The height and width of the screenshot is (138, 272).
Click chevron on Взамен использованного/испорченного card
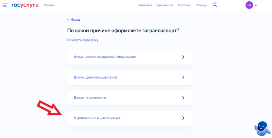pos(183,57)
